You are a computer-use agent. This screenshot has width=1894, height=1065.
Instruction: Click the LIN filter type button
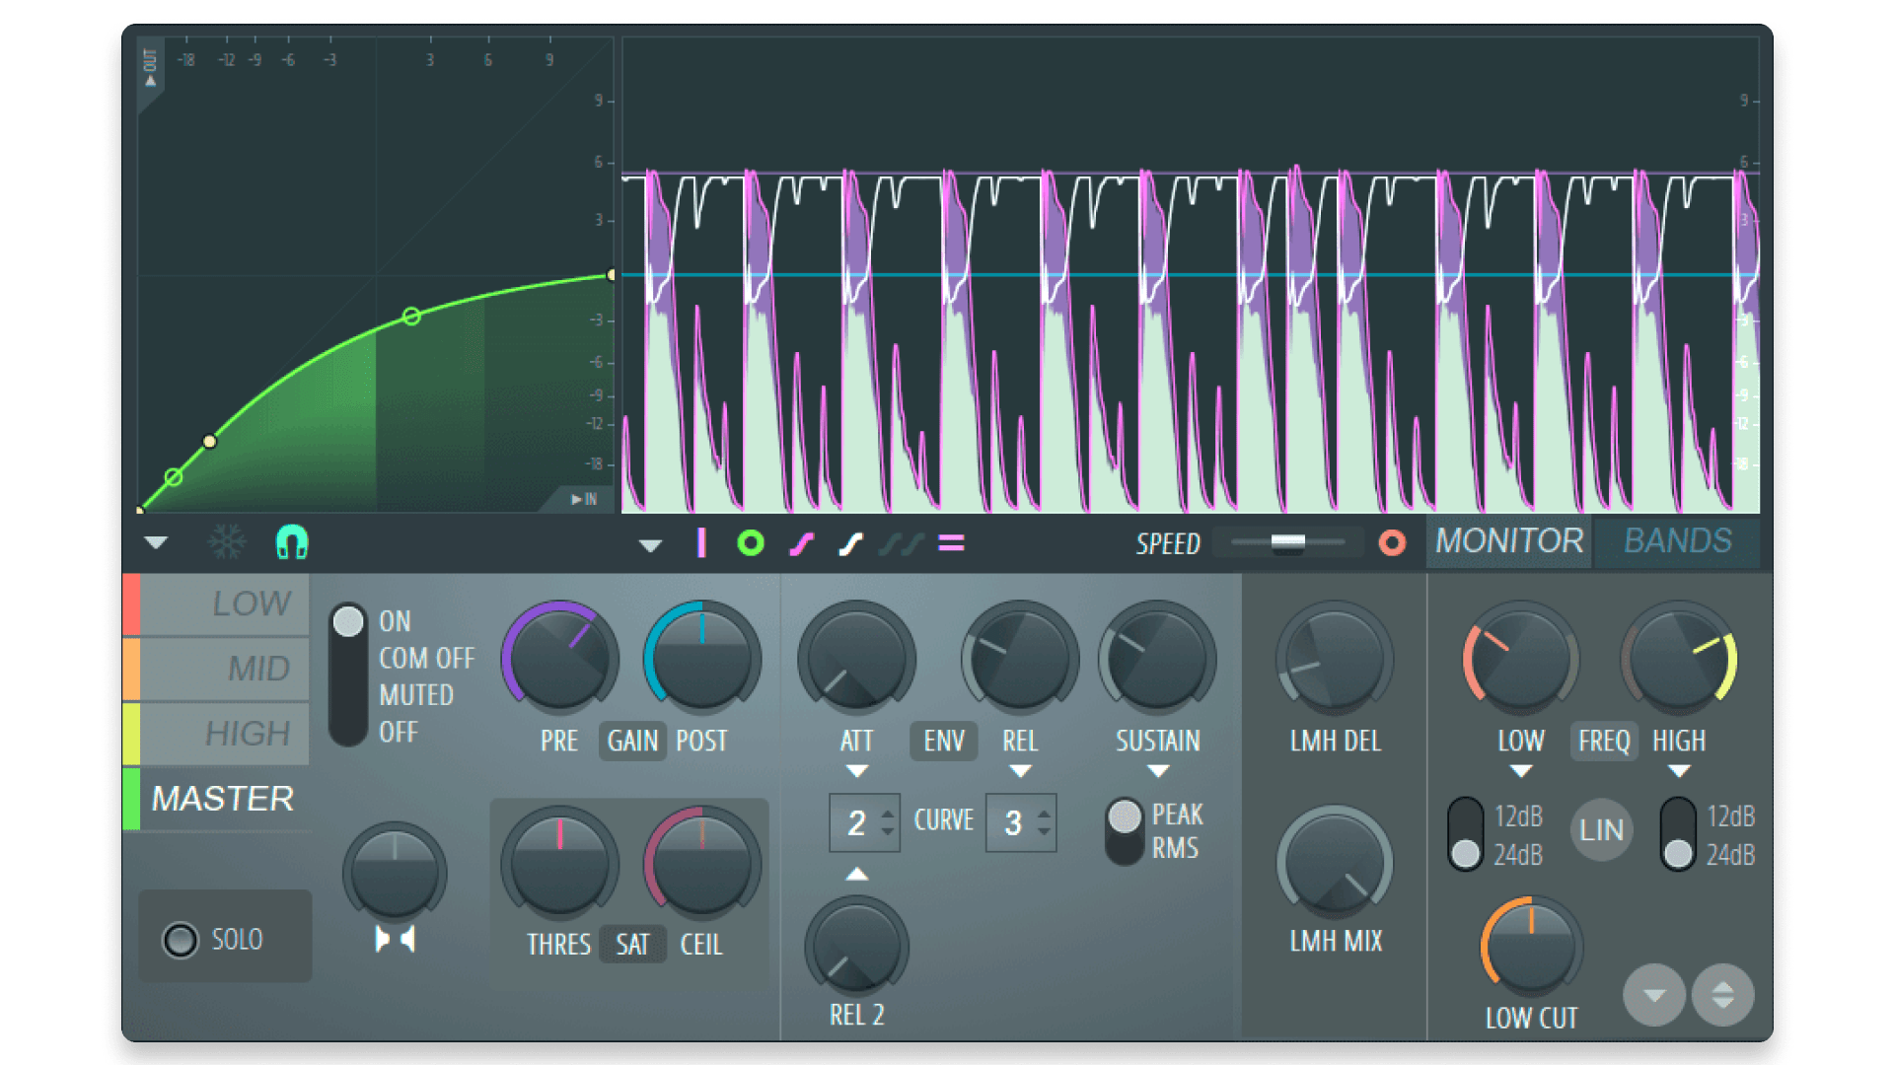click(1601, 830)
